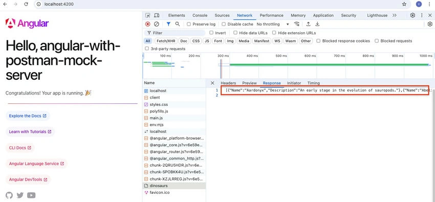Check Blocked requests
Image resolution: width=435 pixels, height=202 pixels.
pyautogui.click(x=377, y=41)
